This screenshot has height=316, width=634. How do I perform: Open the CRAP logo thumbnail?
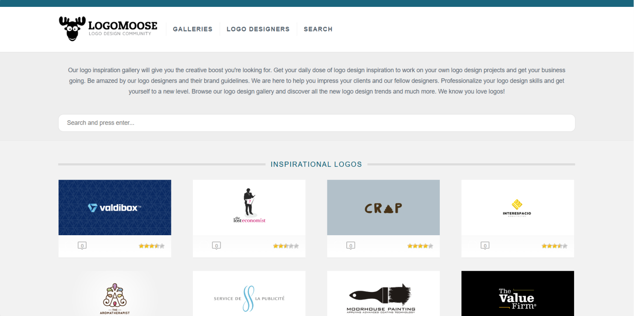click(x=383, y=208)
